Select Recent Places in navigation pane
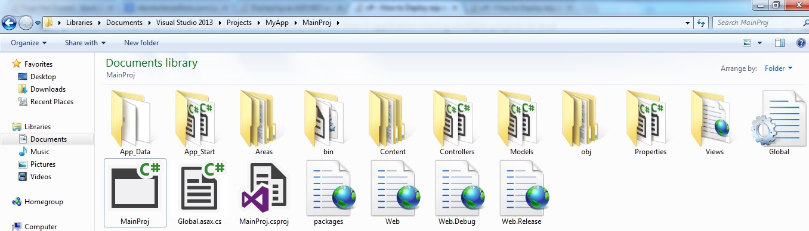 click(52, 102)
